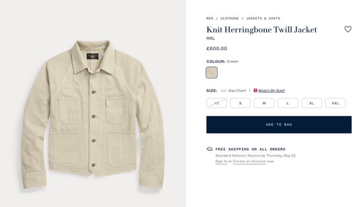
Task: Click the Sign In link
Action: click(221, 161)
